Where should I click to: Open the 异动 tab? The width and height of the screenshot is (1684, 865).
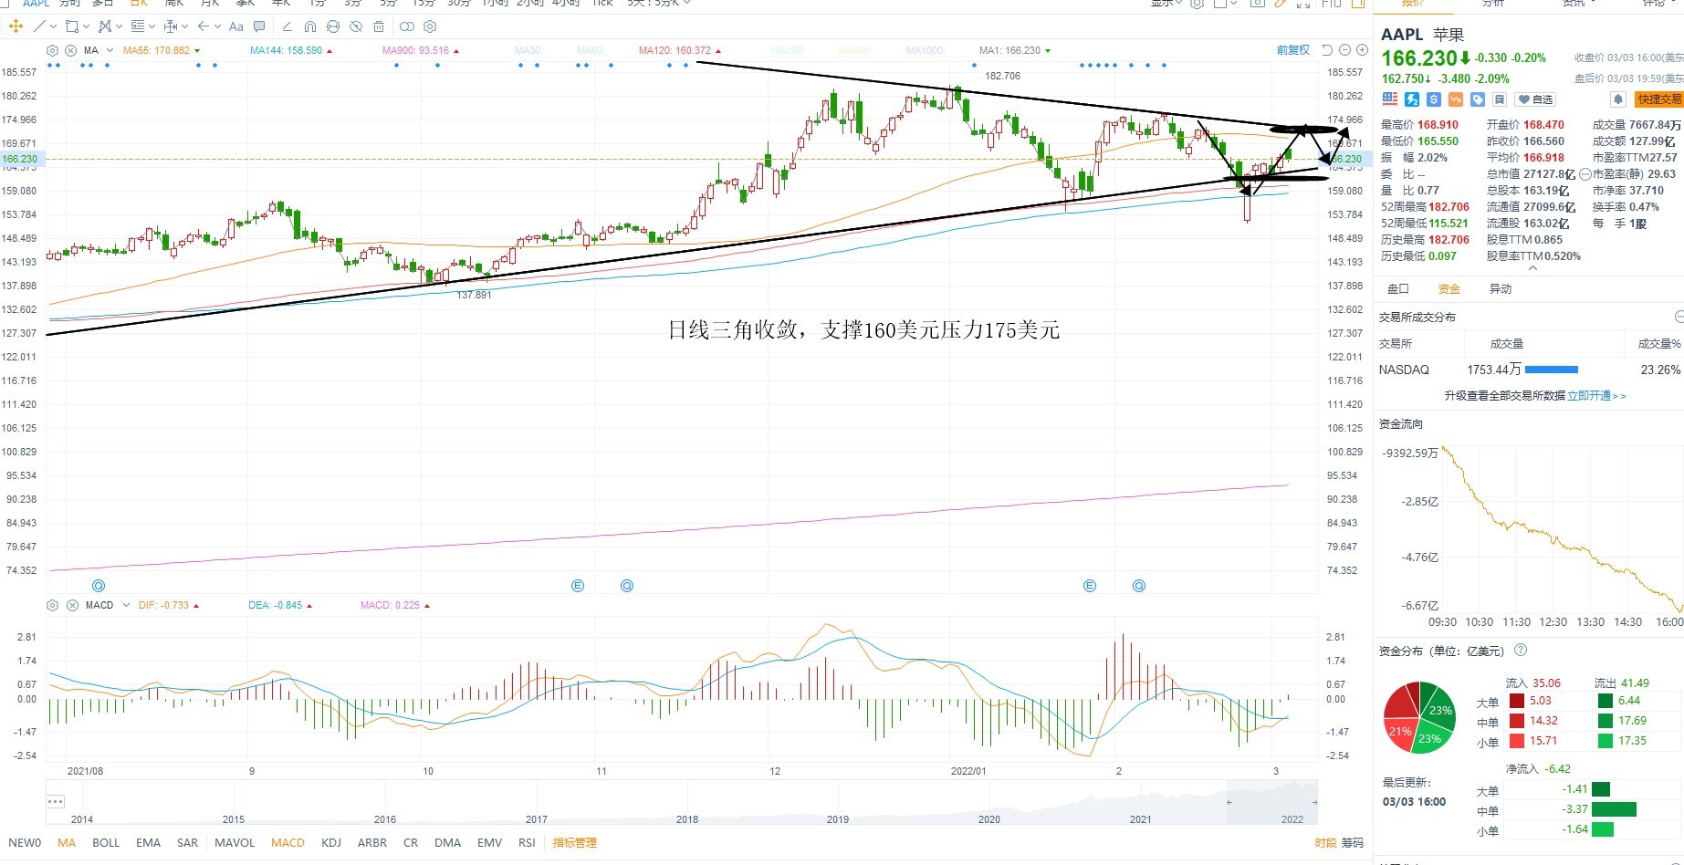[1501, 289]
